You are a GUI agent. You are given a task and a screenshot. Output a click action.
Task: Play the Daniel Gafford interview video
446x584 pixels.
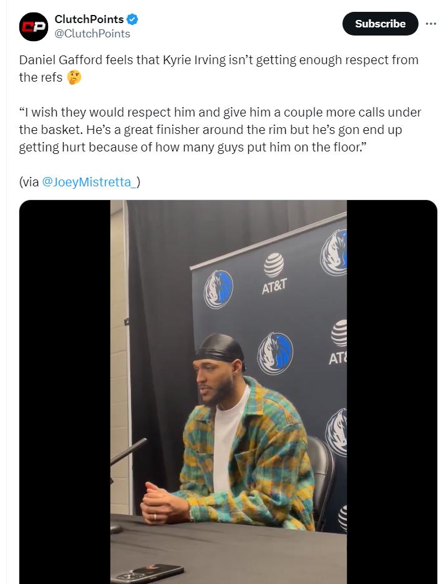click(228, 391)
